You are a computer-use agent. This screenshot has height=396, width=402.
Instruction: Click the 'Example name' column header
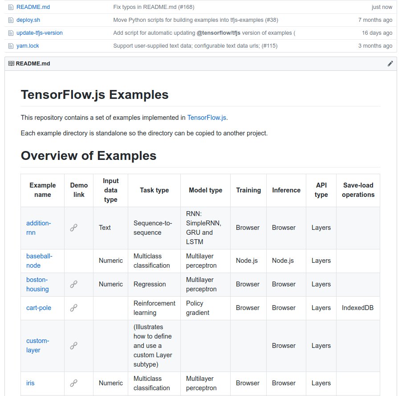(x=43, y=190)
